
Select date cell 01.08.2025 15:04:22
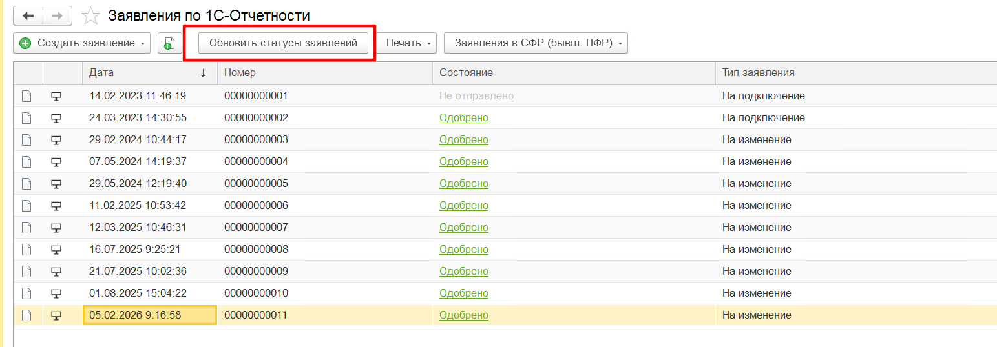(150, 293)
